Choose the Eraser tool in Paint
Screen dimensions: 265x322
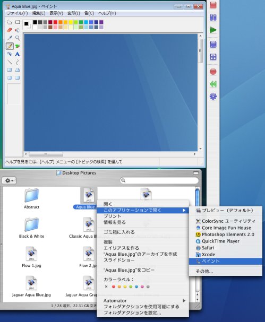click(x=10, y=30)
